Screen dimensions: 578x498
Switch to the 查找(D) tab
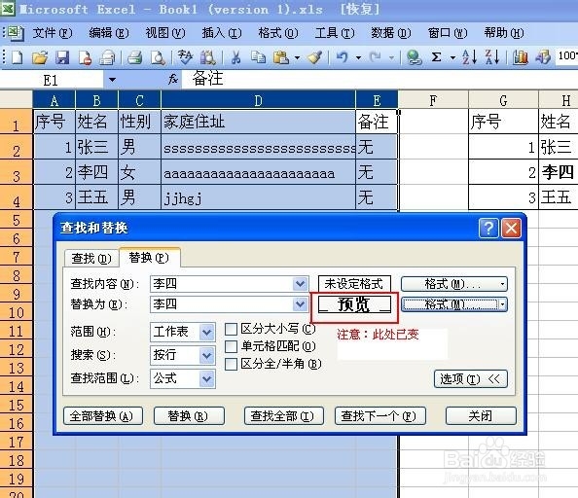point(91,258)
